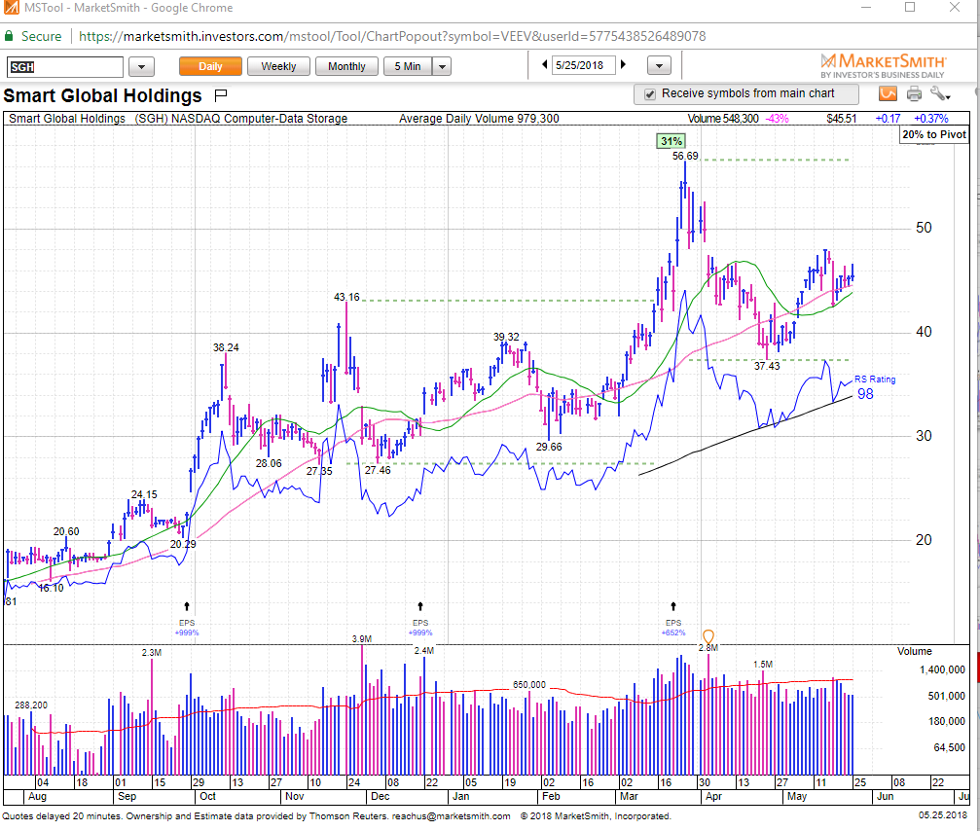
Task: Click the October EPS +999% arrow marker
Action: (187, 606)
